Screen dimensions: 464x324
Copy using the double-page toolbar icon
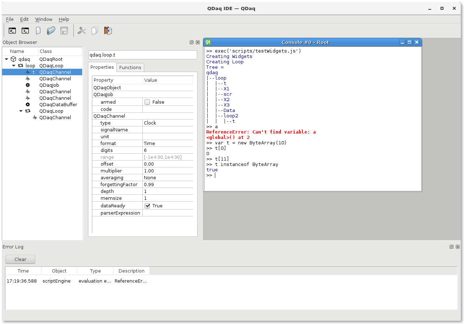click(94, 31)
